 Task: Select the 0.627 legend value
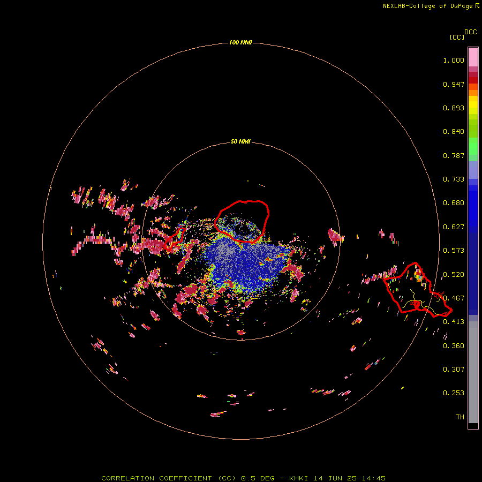tap(454, 227)
